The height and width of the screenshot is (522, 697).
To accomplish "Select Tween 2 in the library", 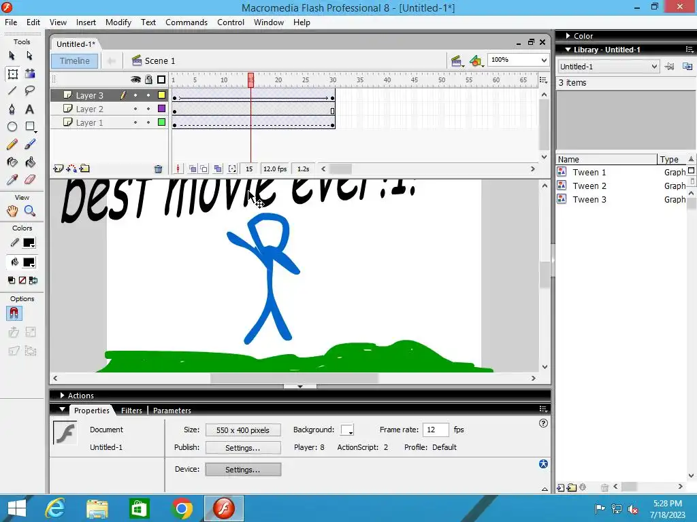I will pyautogui.click(x=589, y=186).
